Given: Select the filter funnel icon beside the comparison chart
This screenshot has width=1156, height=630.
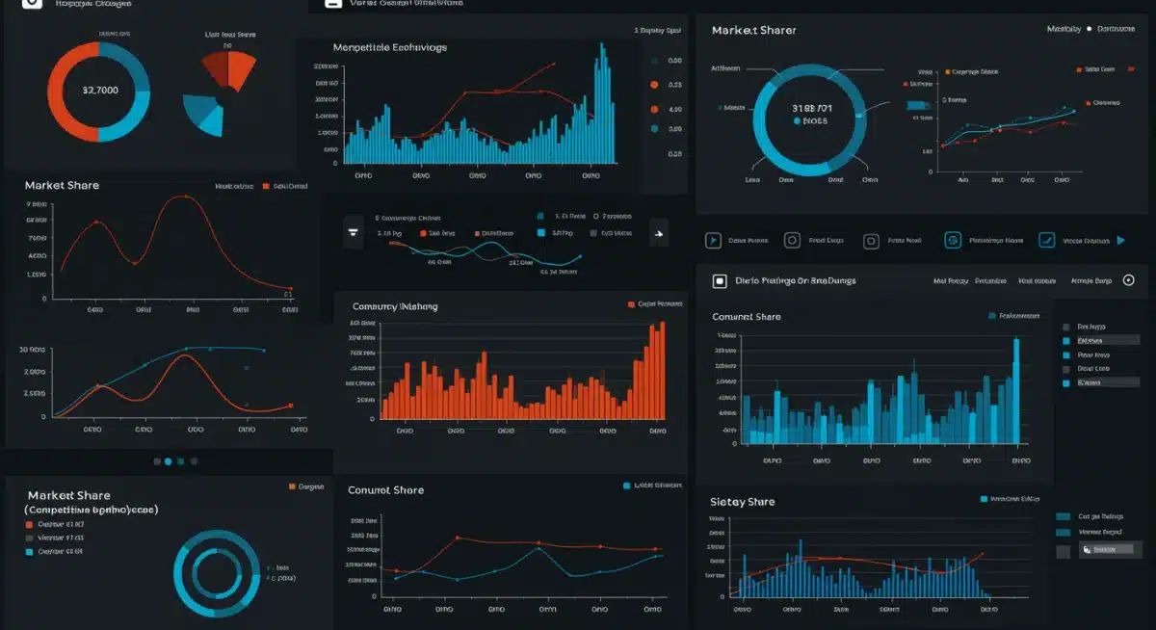Looking at the screenshot, I should [353, 232].
